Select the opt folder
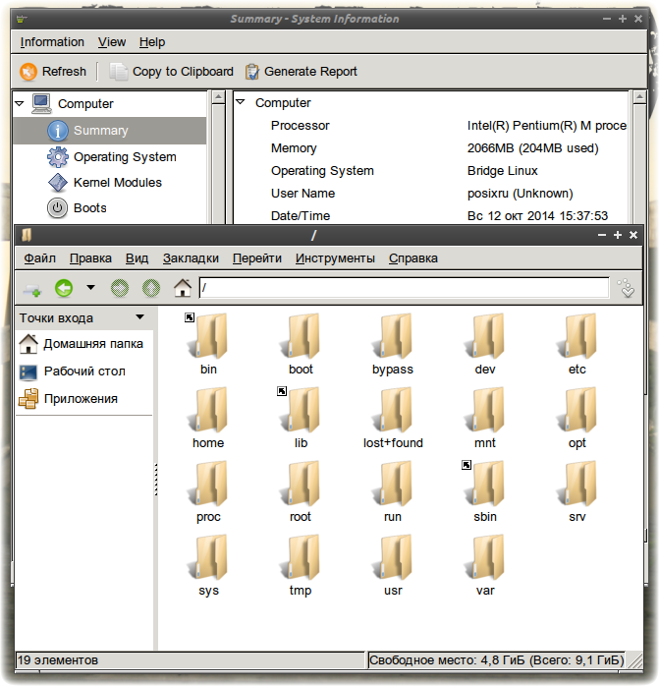 pyautogui.click(x=577, y=418)
